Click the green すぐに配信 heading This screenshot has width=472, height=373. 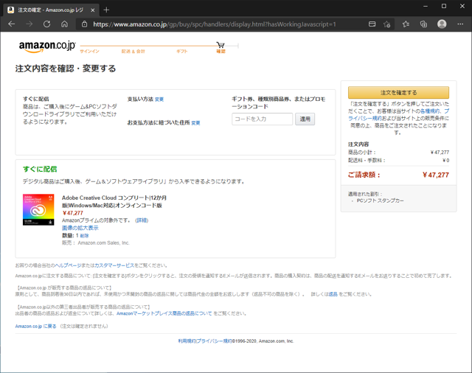tap(40, 169)
